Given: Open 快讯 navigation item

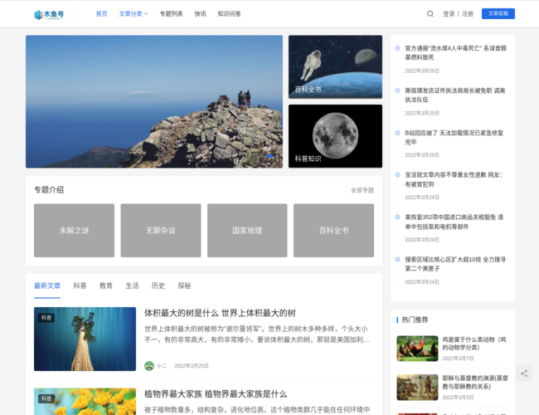Looking at the screenshot, I should 201,14.
